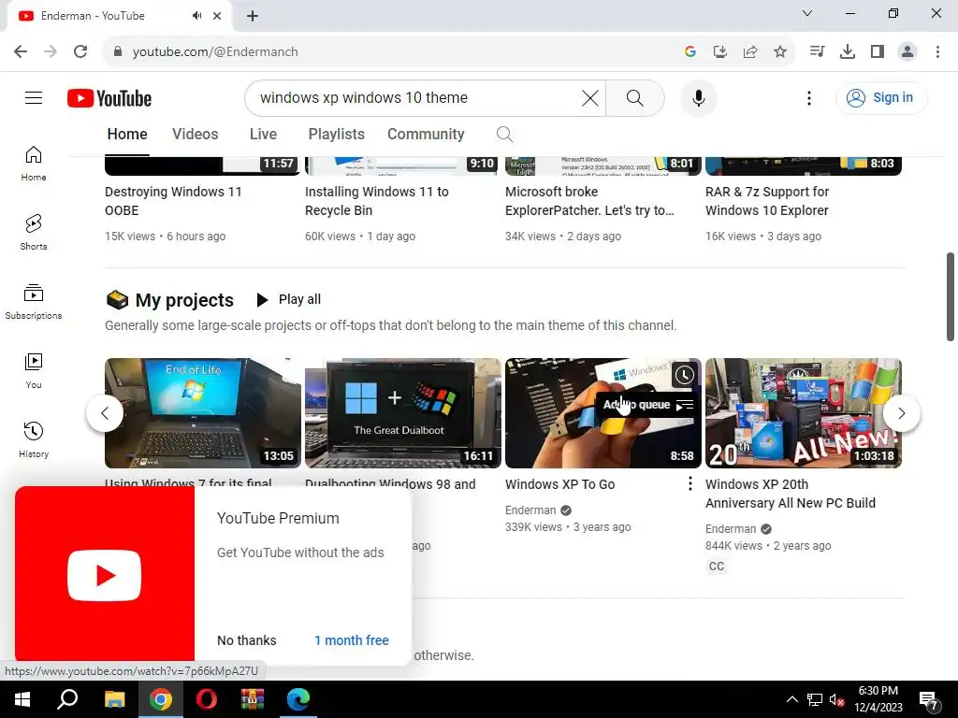The height and width of the screenshot is (718, 958).
Task: Open a new browser tab
Action: pyautogui.click(x=253, y=16)
